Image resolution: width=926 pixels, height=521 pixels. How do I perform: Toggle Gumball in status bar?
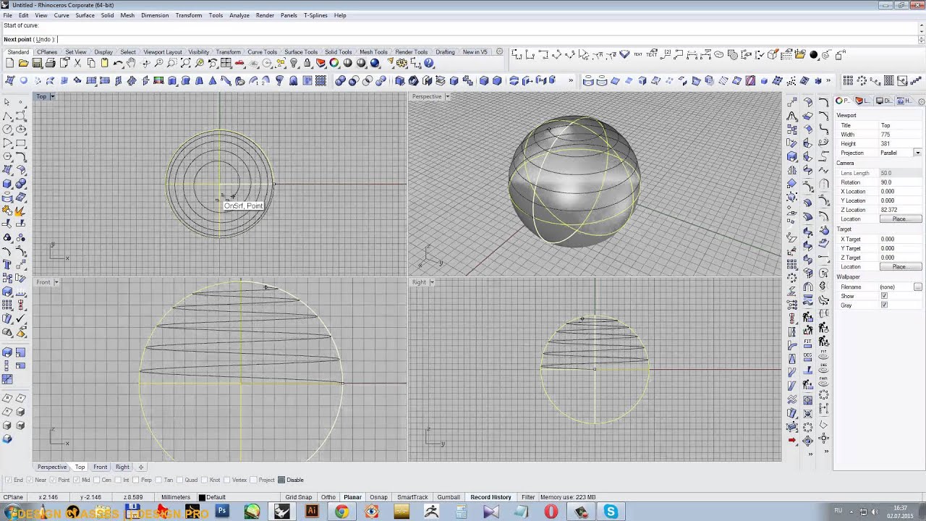click(449, 497)
